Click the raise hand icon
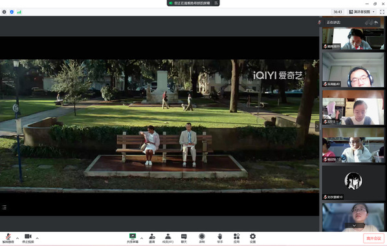The image size is (387, 246). [220, 238]
